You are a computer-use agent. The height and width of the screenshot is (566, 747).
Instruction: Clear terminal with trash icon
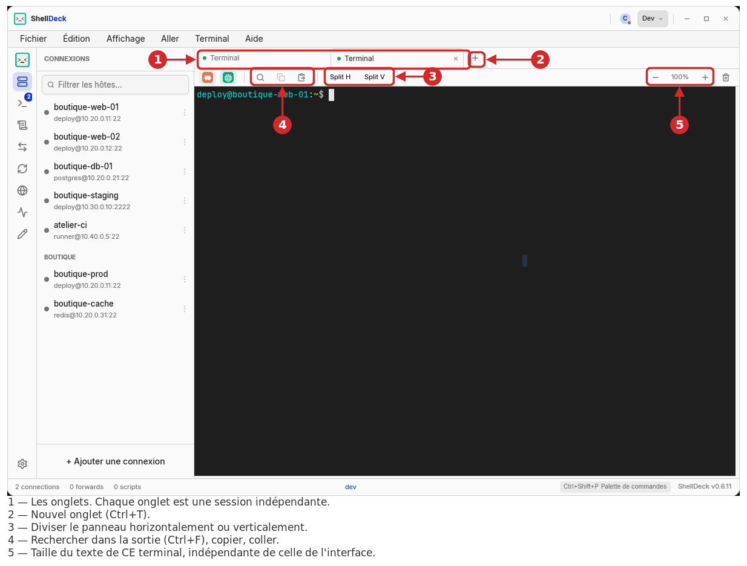(726, 77)
